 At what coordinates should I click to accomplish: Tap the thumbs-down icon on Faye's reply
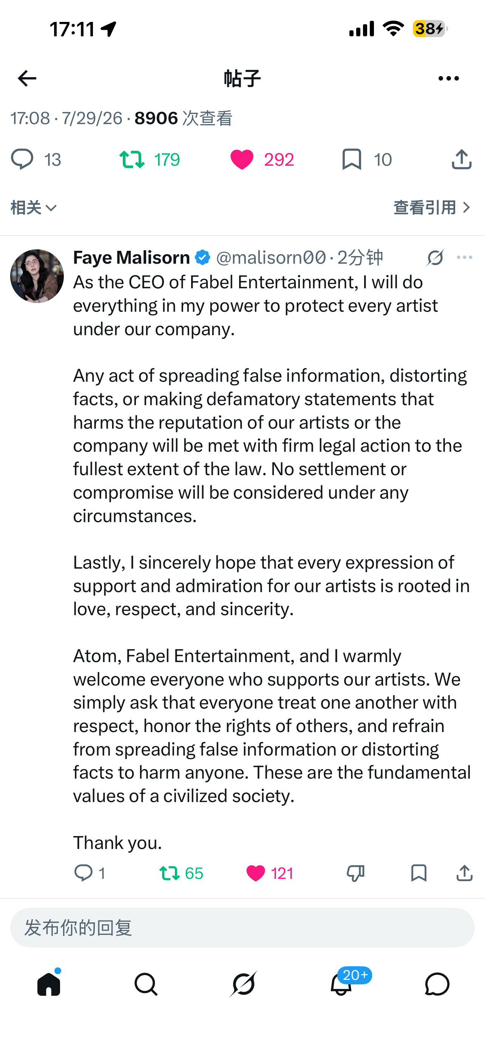point(355,873)
